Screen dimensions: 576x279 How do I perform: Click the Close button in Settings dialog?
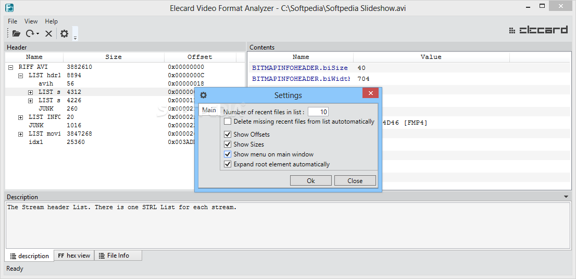(355, 181)
